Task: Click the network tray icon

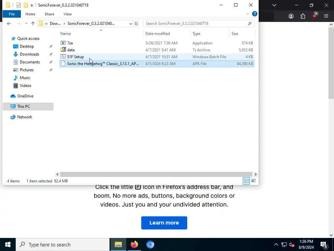Action: [284, 244]
